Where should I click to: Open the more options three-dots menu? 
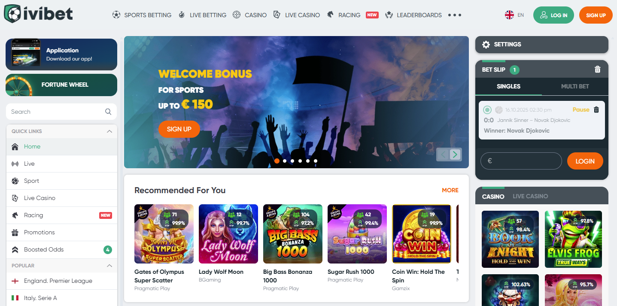pyautogui.click(x=455, y=15)
